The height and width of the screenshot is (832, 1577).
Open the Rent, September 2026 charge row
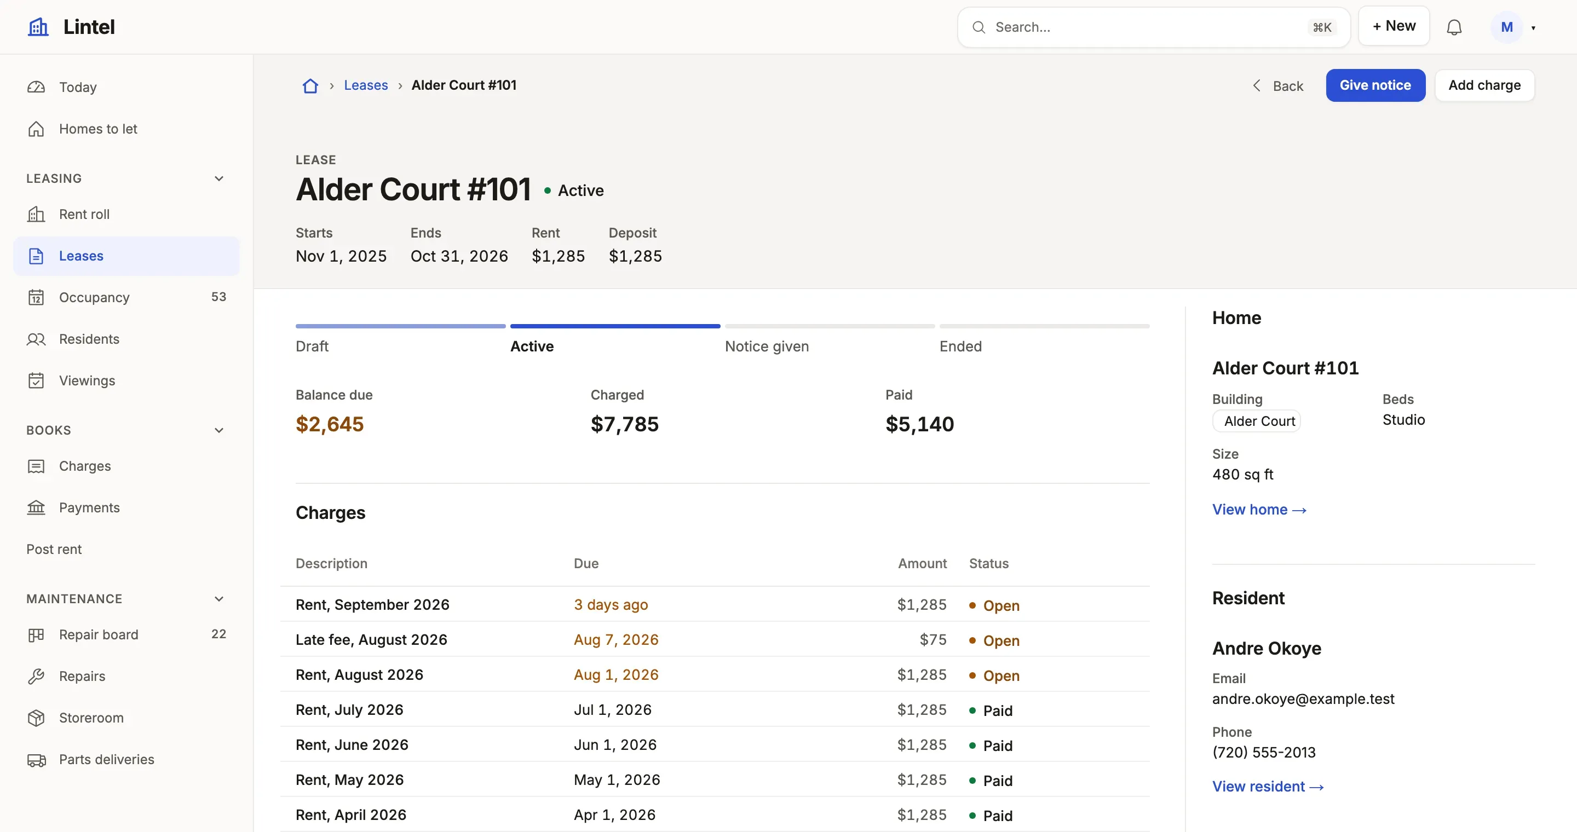pyautogui.click(x=715, y=604)
